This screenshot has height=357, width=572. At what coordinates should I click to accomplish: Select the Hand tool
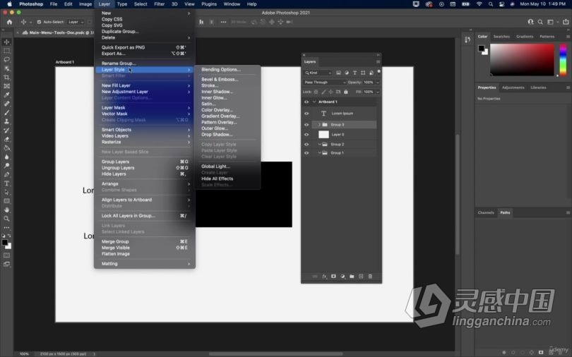click(6, 210)
